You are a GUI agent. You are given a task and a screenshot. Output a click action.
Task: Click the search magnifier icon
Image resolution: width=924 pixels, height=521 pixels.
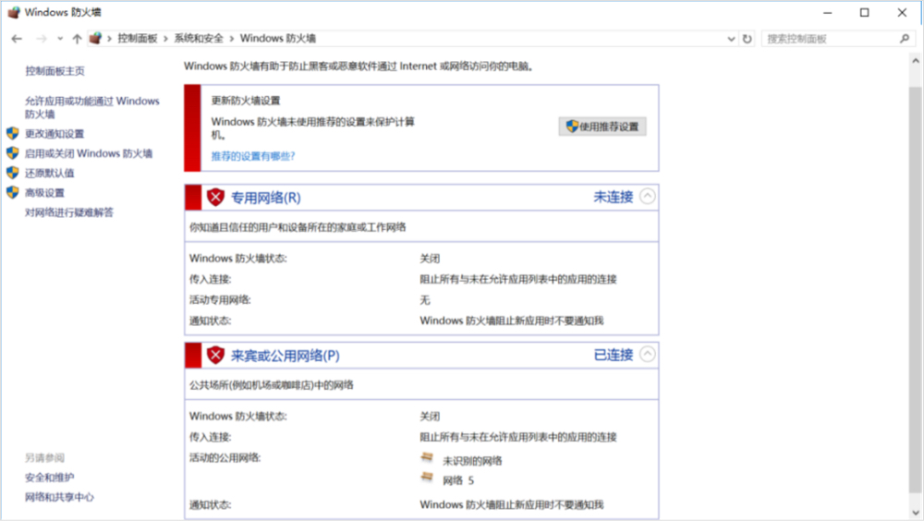click(x=905, y=38)
